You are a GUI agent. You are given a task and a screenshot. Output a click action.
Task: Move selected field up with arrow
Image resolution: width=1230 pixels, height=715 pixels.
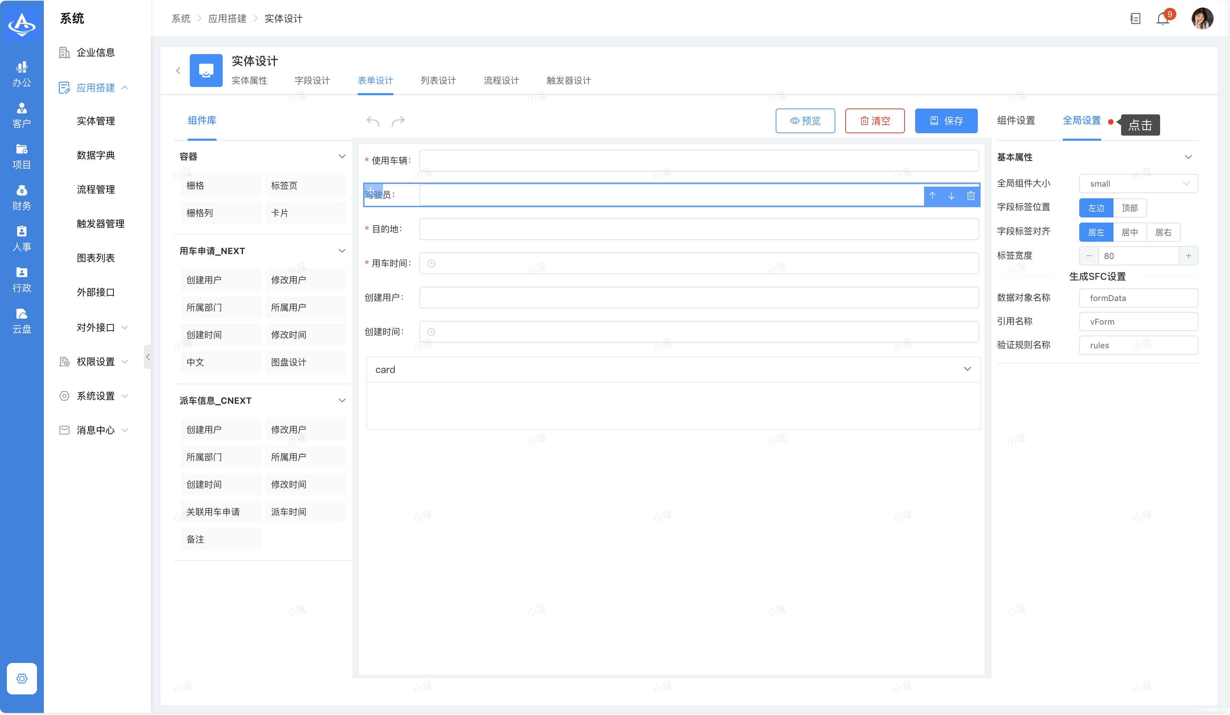tap(932, 196)
